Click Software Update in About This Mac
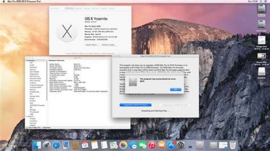270x151 pixels. tap(108, 45)
